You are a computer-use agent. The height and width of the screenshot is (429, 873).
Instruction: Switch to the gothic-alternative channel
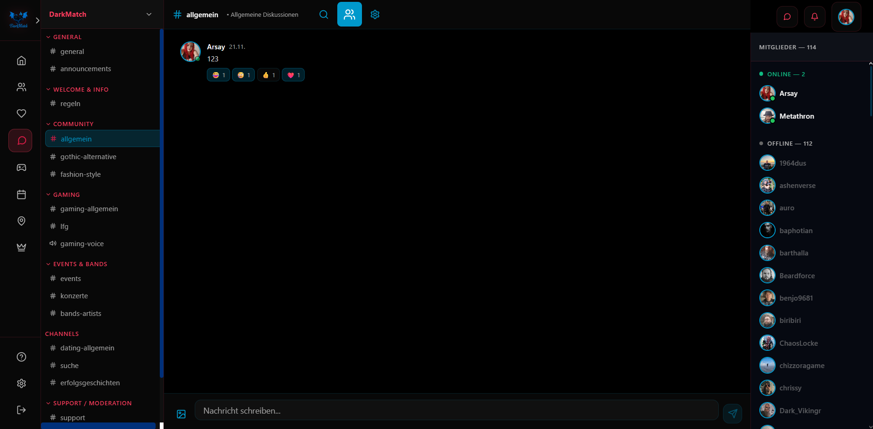pyautogui.click(x=89, y=156)
